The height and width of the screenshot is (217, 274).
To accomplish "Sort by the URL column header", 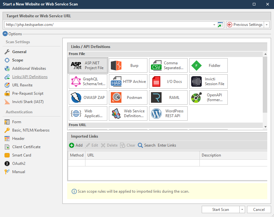I will [x=142, y=155].
